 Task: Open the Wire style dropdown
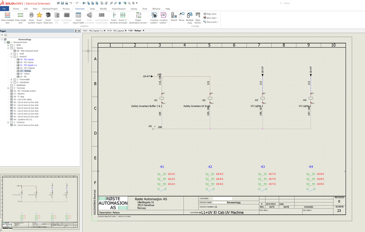210,18
